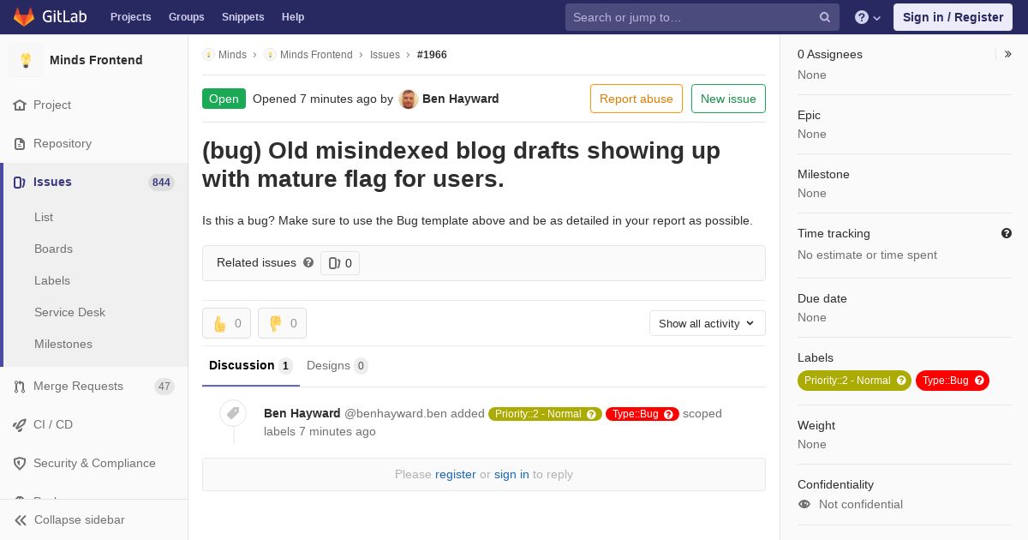Click the register link
The width and height of the screenshot is (1028, 540).
coord(456,474)
